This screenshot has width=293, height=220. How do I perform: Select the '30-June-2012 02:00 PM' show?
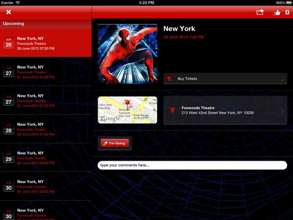point(46,186)
